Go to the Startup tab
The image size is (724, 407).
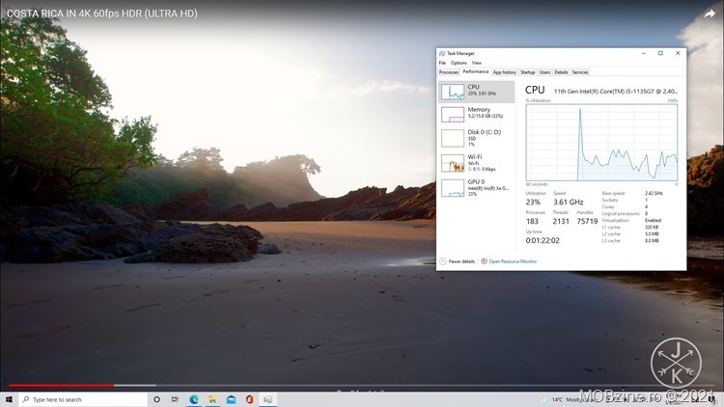click(x=527, y=72)
